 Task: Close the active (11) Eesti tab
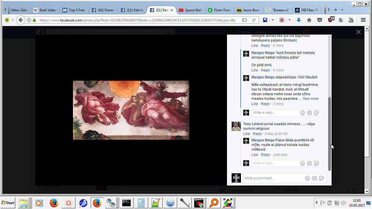pyautogui.click(x=172, y=10)
